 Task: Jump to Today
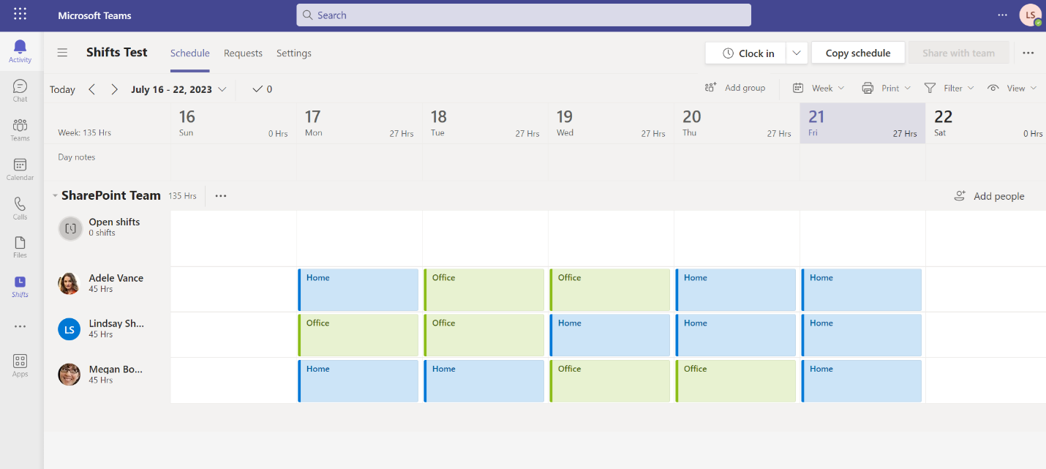62,89
